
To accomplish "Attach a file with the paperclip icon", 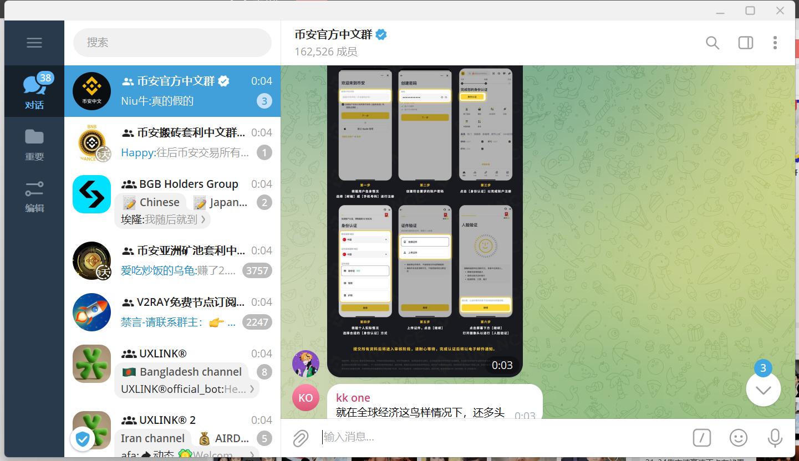I will 301,438.
